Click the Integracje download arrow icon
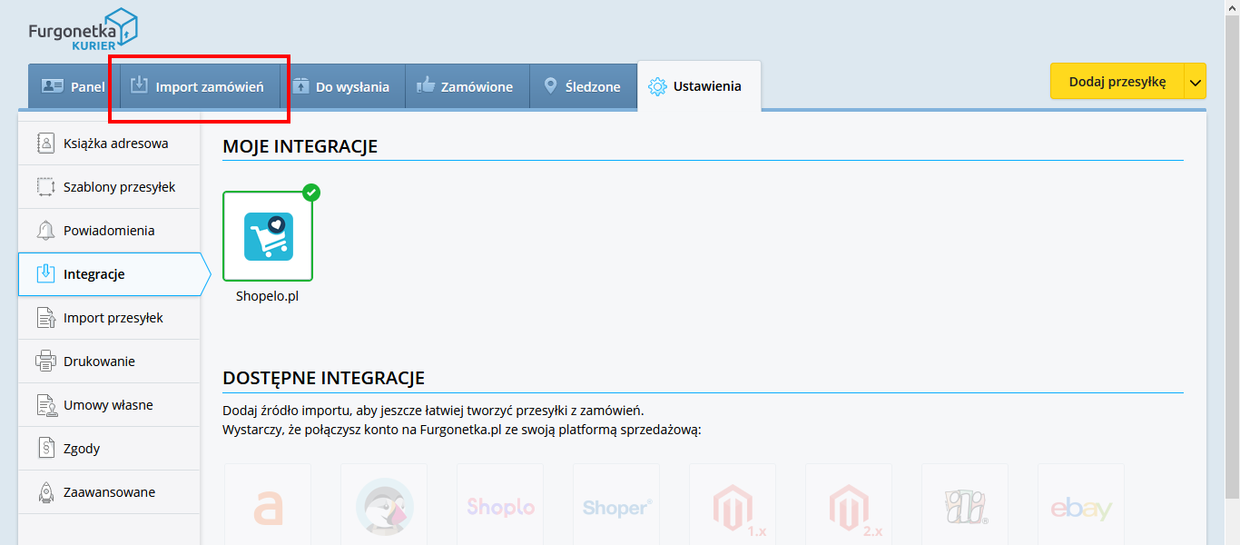This screenshot has height=545, width=1240. pos(45,274)
